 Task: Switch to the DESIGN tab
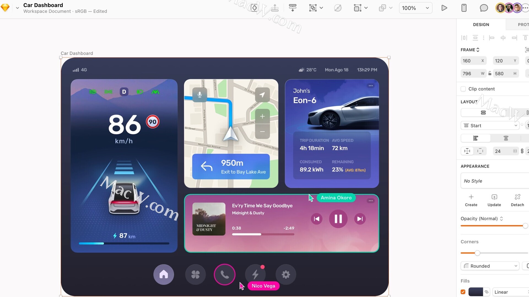(x=481, y=24)
